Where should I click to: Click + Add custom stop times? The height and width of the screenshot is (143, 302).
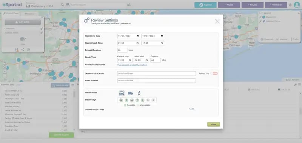point(191,109)
